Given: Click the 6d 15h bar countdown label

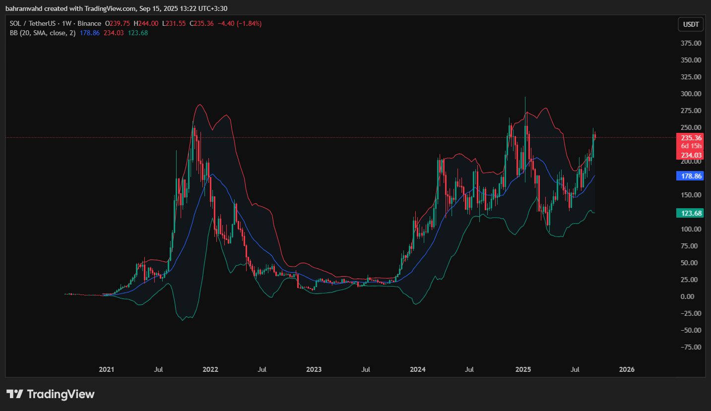Looking at the screenshot, I should [691, 146].
